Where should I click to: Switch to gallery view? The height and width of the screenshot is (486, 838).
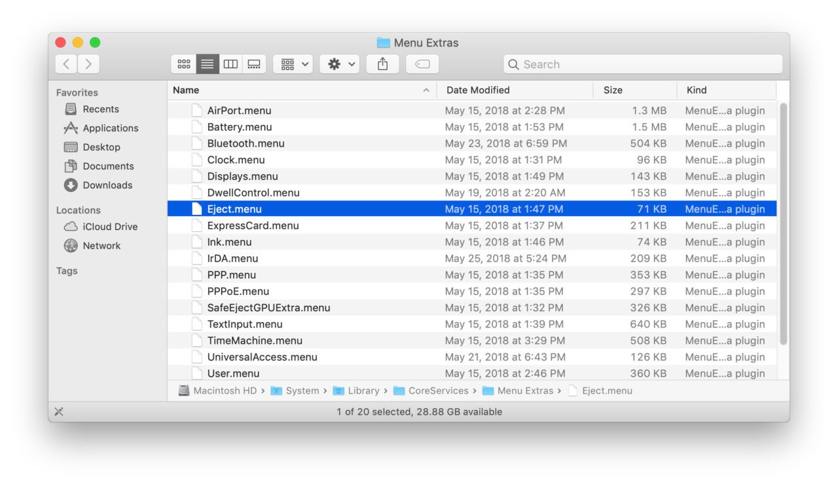tap(254, 64)
